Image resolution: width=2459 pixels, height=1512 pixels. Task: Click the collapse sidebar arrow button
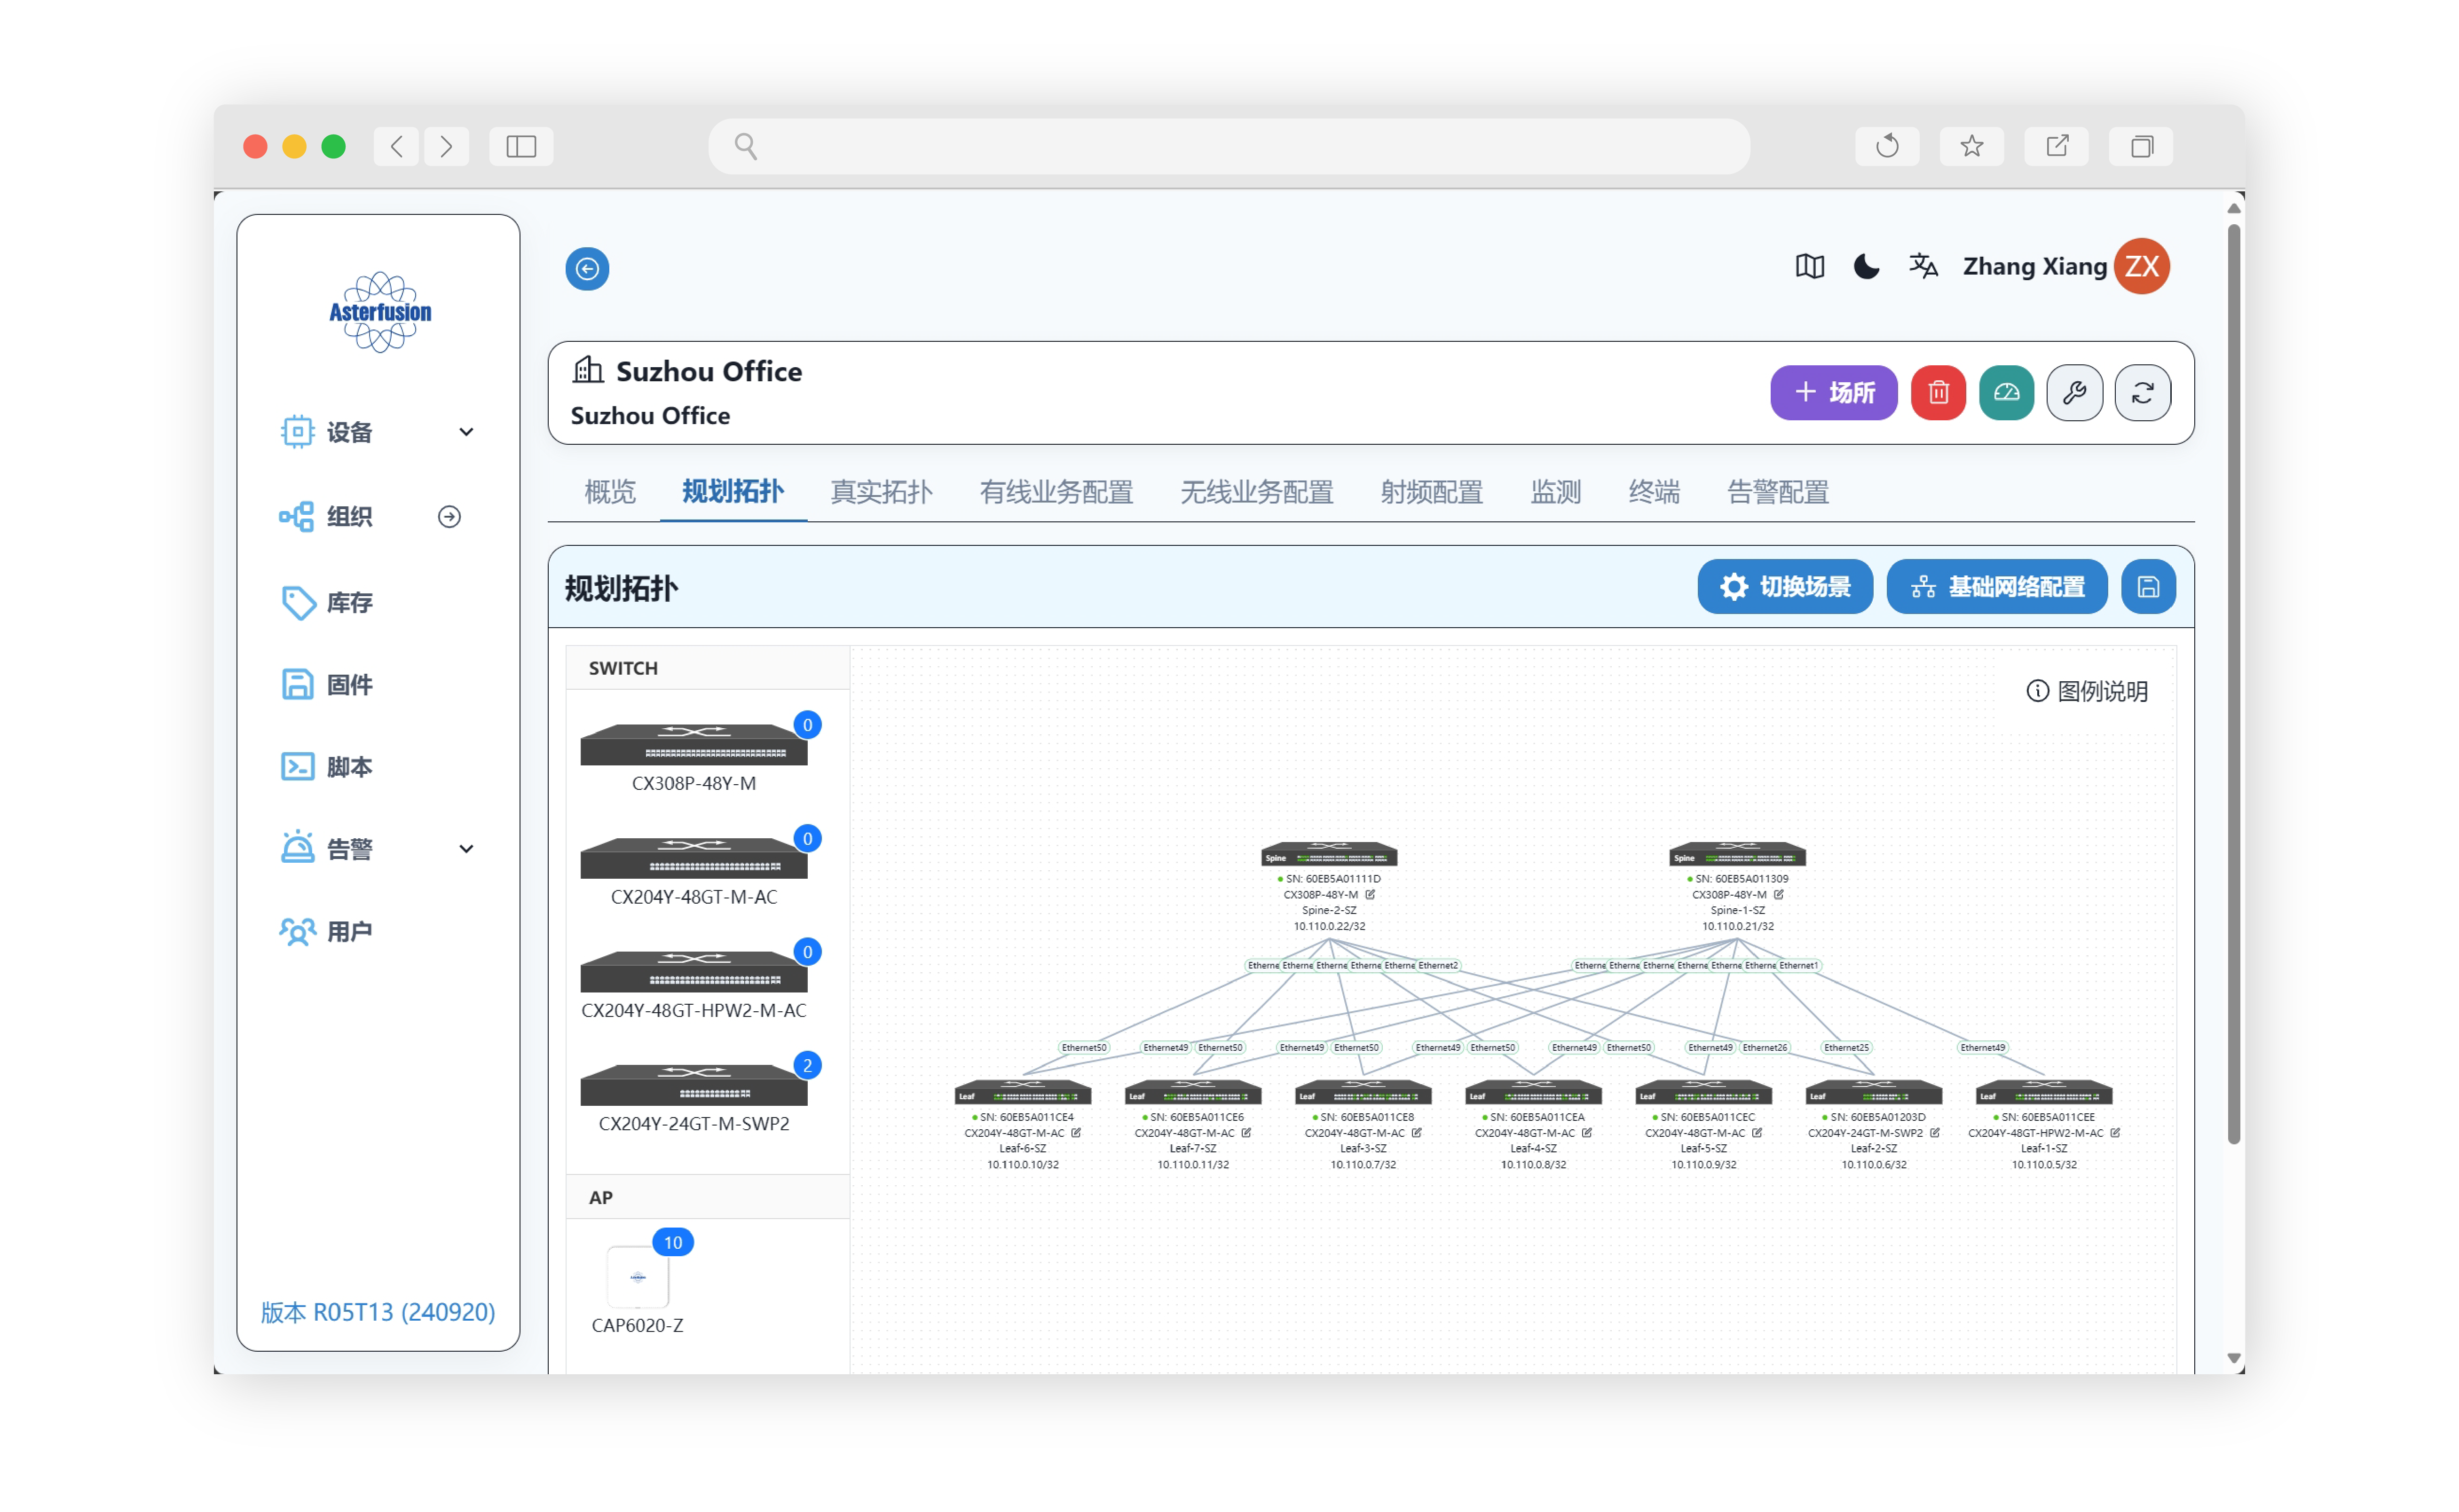click(x=586, y=268)
